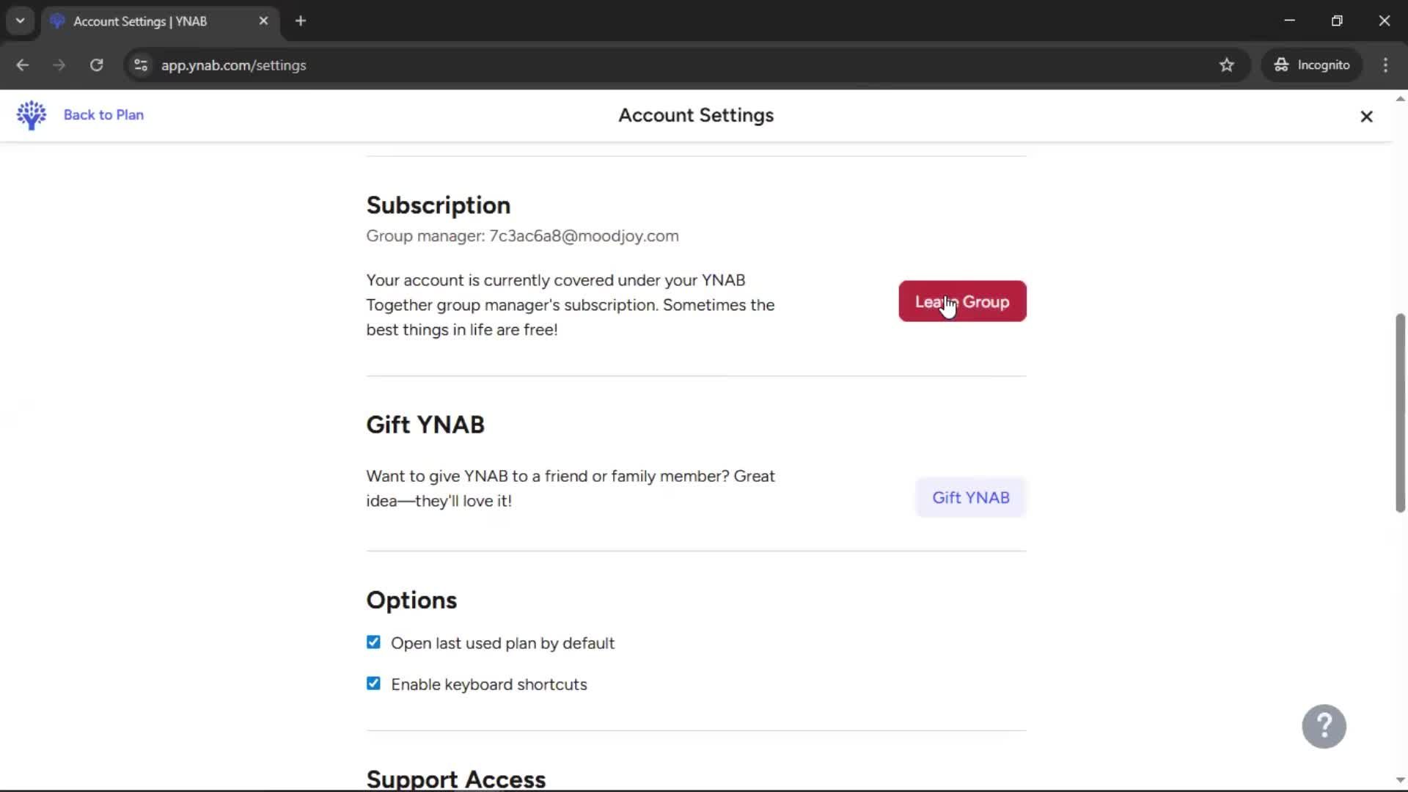Image resolution: width=1408 pixels, height=792 pixels.
Task: Click the page vertical scrollbar thumb
Action: (x=1400, y=412)
